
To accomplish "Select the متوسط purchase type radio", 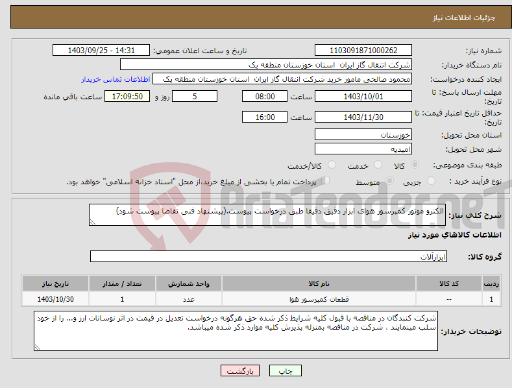I will (389, 180).
